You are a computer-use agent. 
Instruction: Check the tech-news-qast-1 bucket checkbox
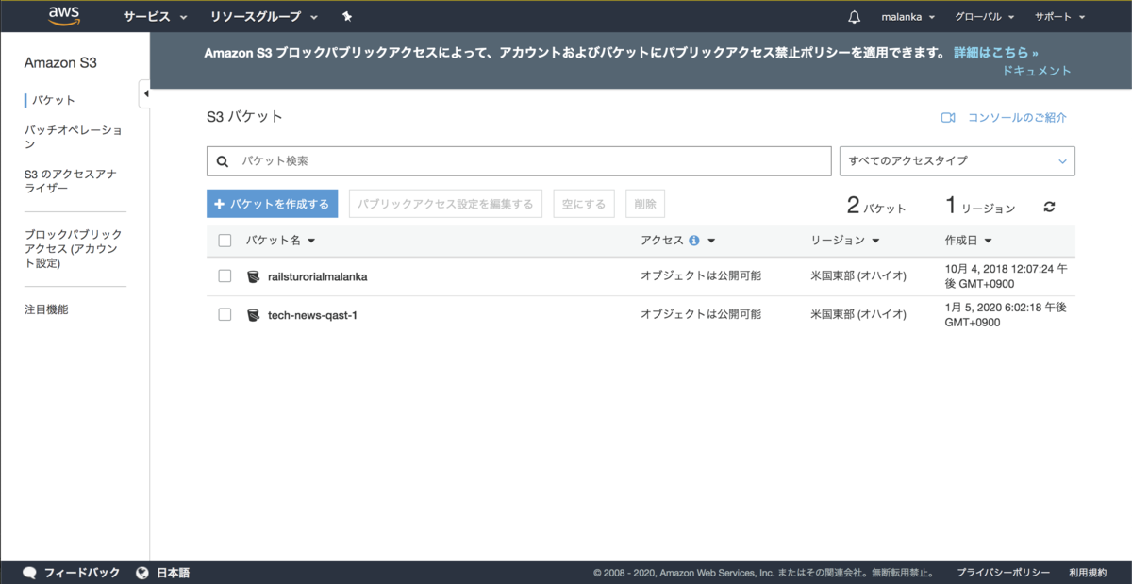click(225, 315)
